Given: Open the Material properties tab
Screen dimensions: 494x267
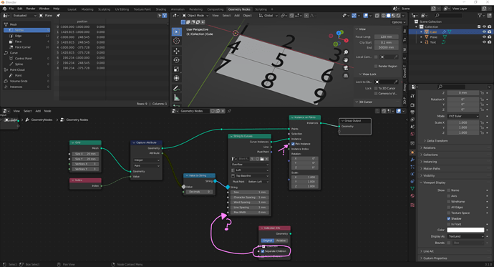Looking at the screenshot, I should tap(412, 195).
